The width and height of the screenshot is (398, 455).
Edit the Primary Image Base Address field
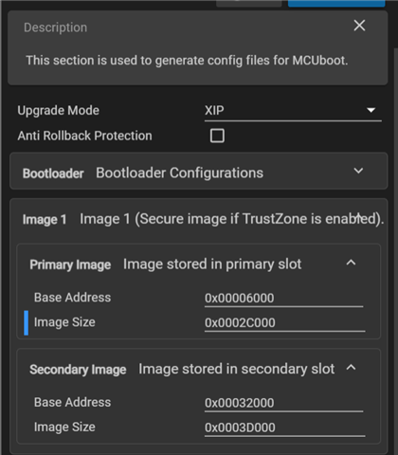(x=283, y=299)
